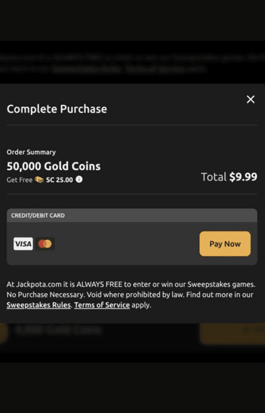Choose Mastercard as the payment method
The height and width of the screenshot is (413, 265).
pos(45,244)
